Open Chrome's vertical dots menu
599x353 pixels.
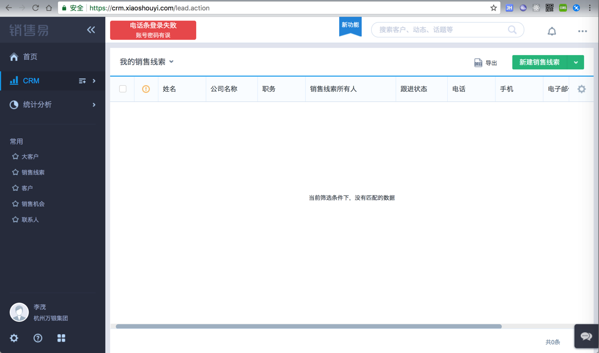[589, 8]
